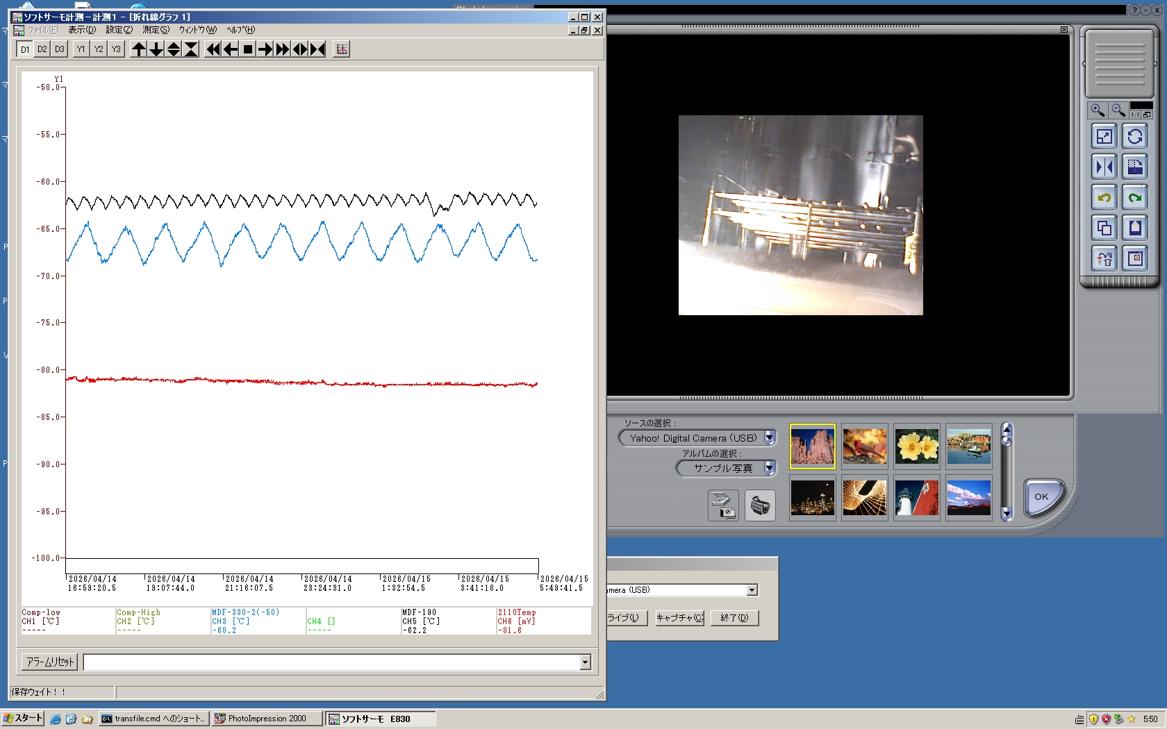
Task: Click the thumbnail strip scrollbar down arrow
Action: pyautogui.click(x=1007, y=514)
